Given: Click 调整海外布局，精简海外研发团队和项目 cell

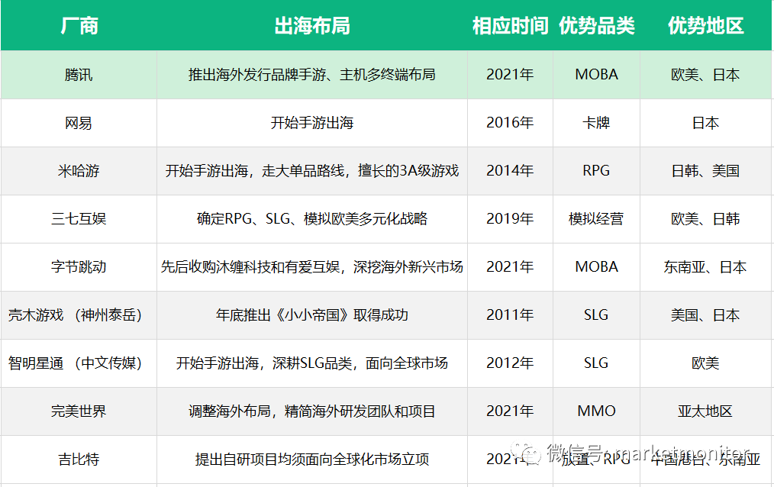Looking at the screenshot, I should [x=312, y=411].
